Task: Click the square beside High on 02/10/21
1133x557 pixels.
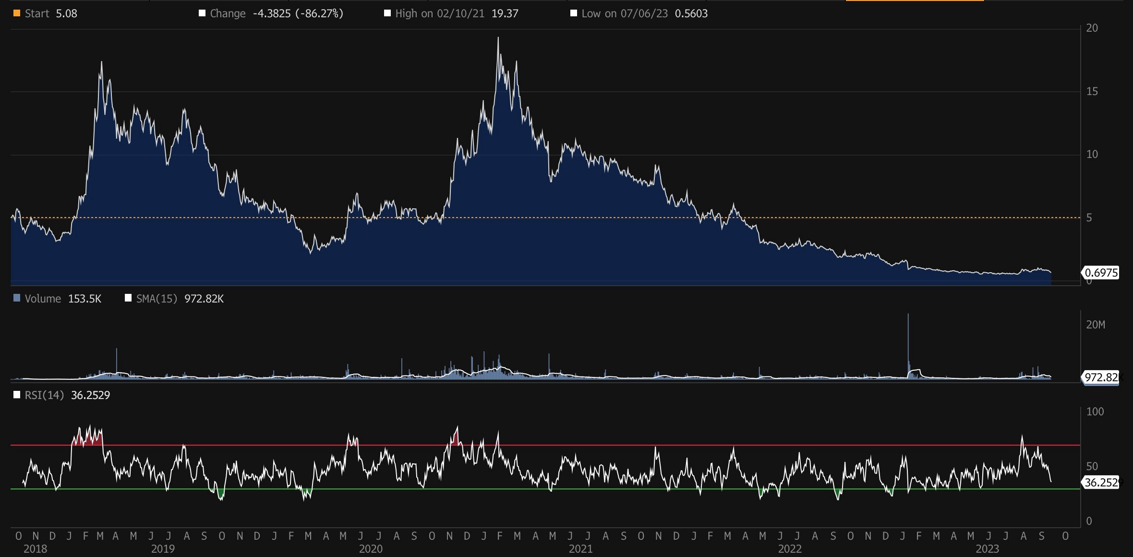Action: [387, 13]
